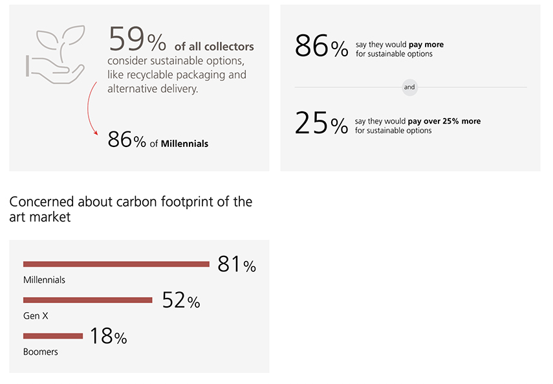Click the 'pay over 25% more' bold text

[444, 121]
